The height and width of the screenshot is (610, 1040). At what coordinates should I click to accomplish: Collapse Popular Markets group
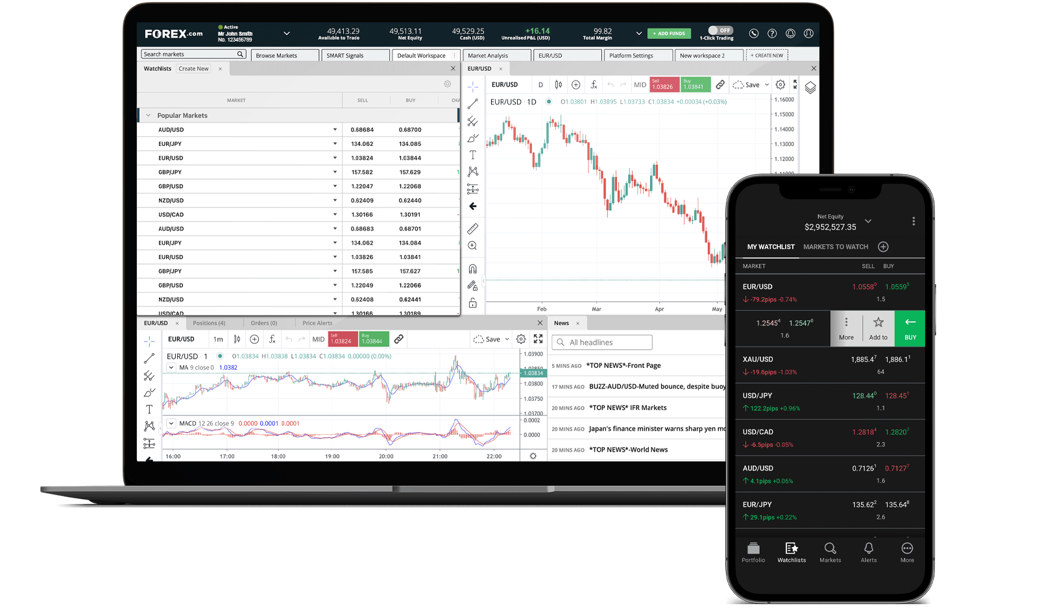tap(148, 116)
